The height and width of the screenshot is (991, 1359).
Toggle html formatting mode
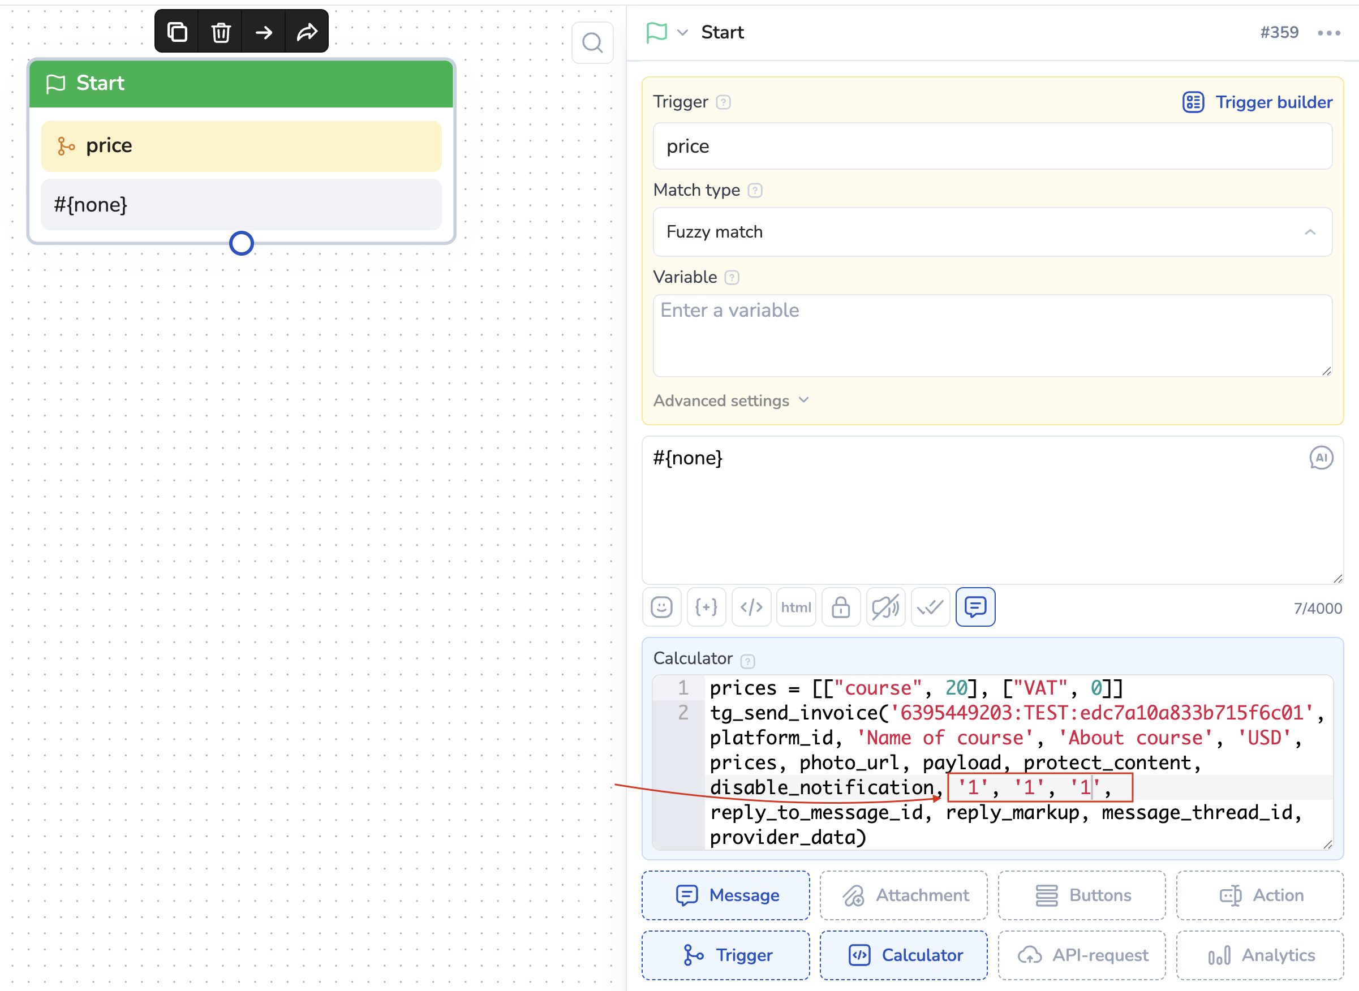795,607
